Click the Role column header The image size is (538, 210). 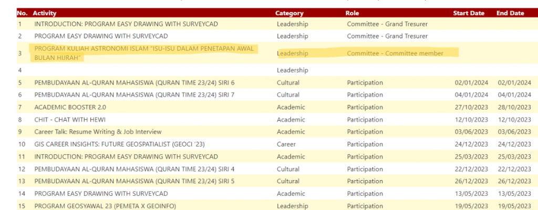point(353,13)
